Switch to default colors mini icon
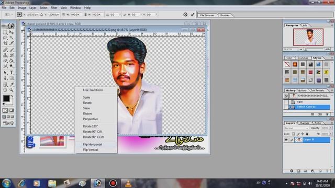The height and width of the screenshot is (188, 335). pos(4,104)
